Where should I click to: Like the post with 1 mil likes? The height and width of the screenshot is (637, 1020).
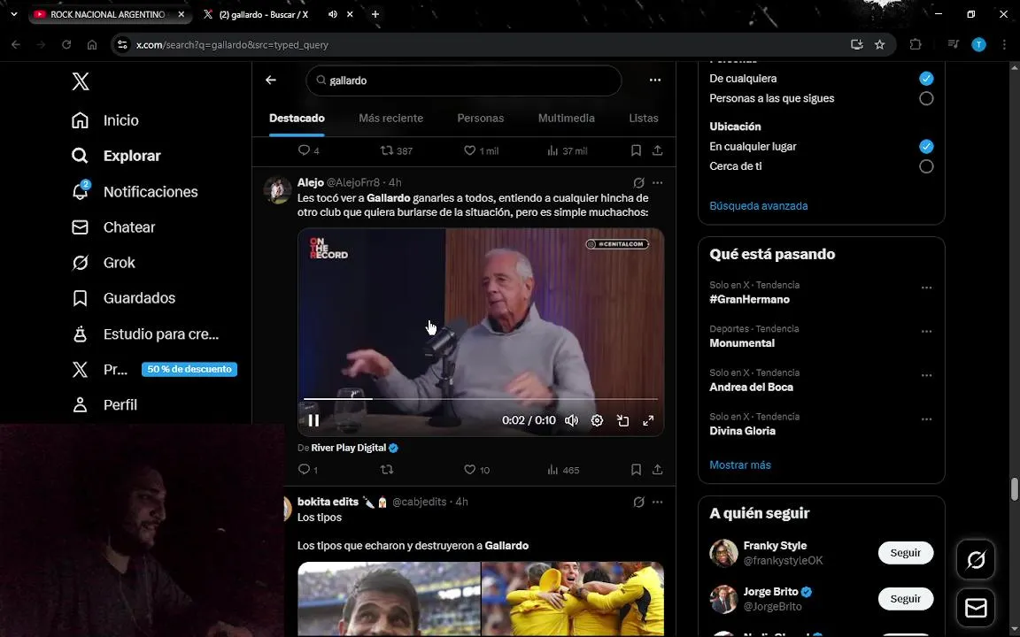tap(481, 150)
